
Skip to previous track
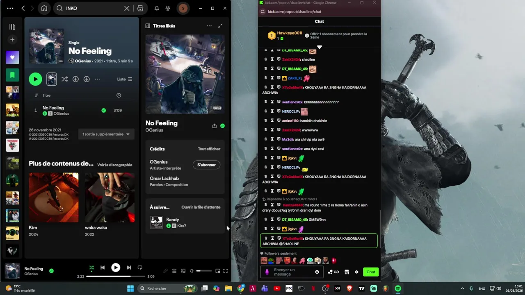click(103, 268)
